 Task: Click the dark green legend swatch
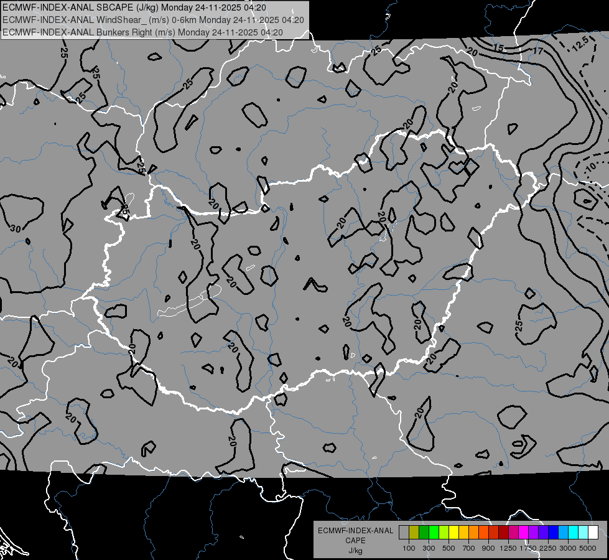(x=424, y=532)
